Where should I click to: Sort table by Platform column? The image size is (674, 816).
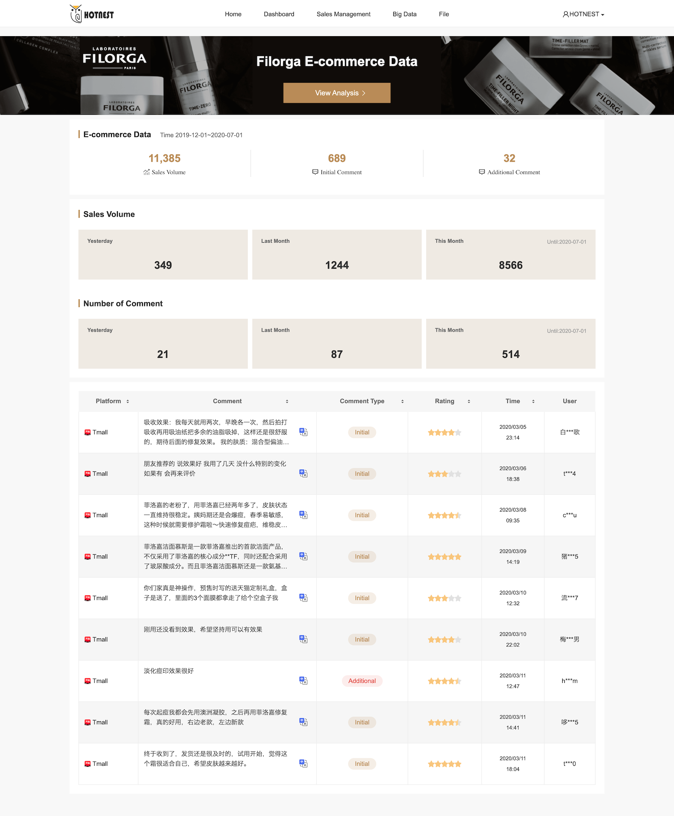pos(128,401)
